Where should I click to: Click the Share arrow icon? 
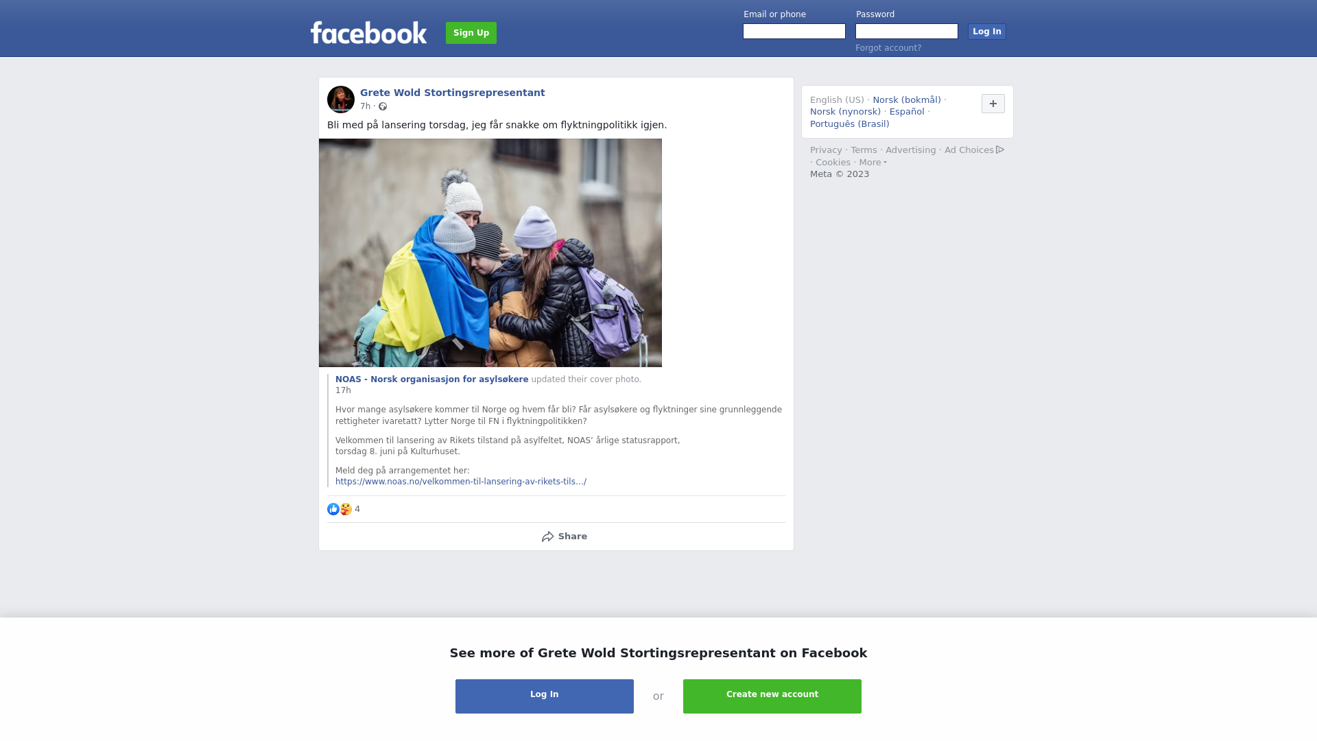click(547, 537)
